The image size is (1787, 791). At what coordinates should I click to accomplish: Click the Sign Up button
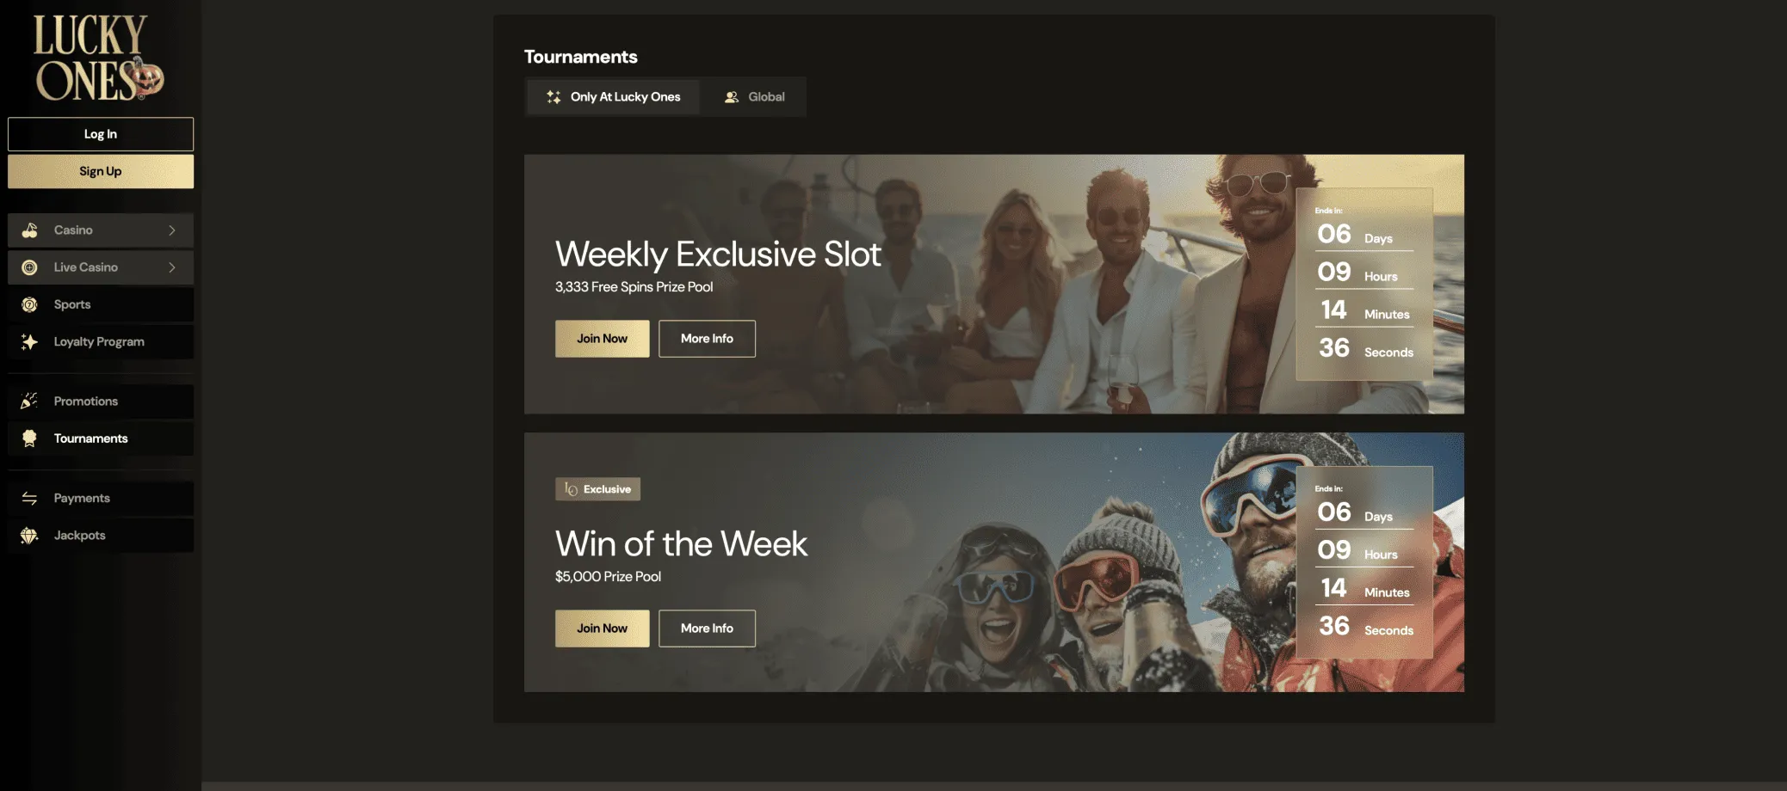pyautogui.click(x=101, y=171)
